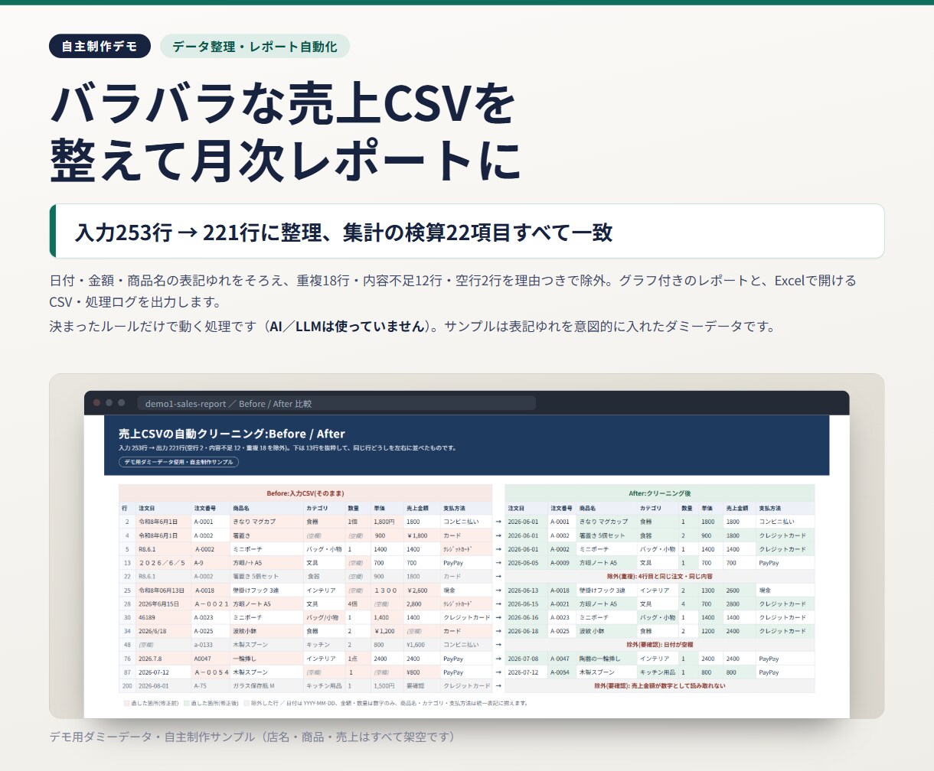The width and height of the screenshot is (934, 771).
Task: Click the デモ用ダミーデータ使用・自主制作サンプル pill
Action: tap(178, 462)
